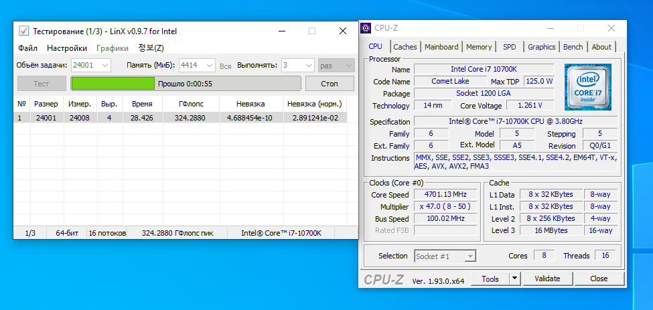Image resolution: width=653 pixels, height=310 pixels.
Task: Click the Socket 1200 LGA package field
Action: point(484,93)
